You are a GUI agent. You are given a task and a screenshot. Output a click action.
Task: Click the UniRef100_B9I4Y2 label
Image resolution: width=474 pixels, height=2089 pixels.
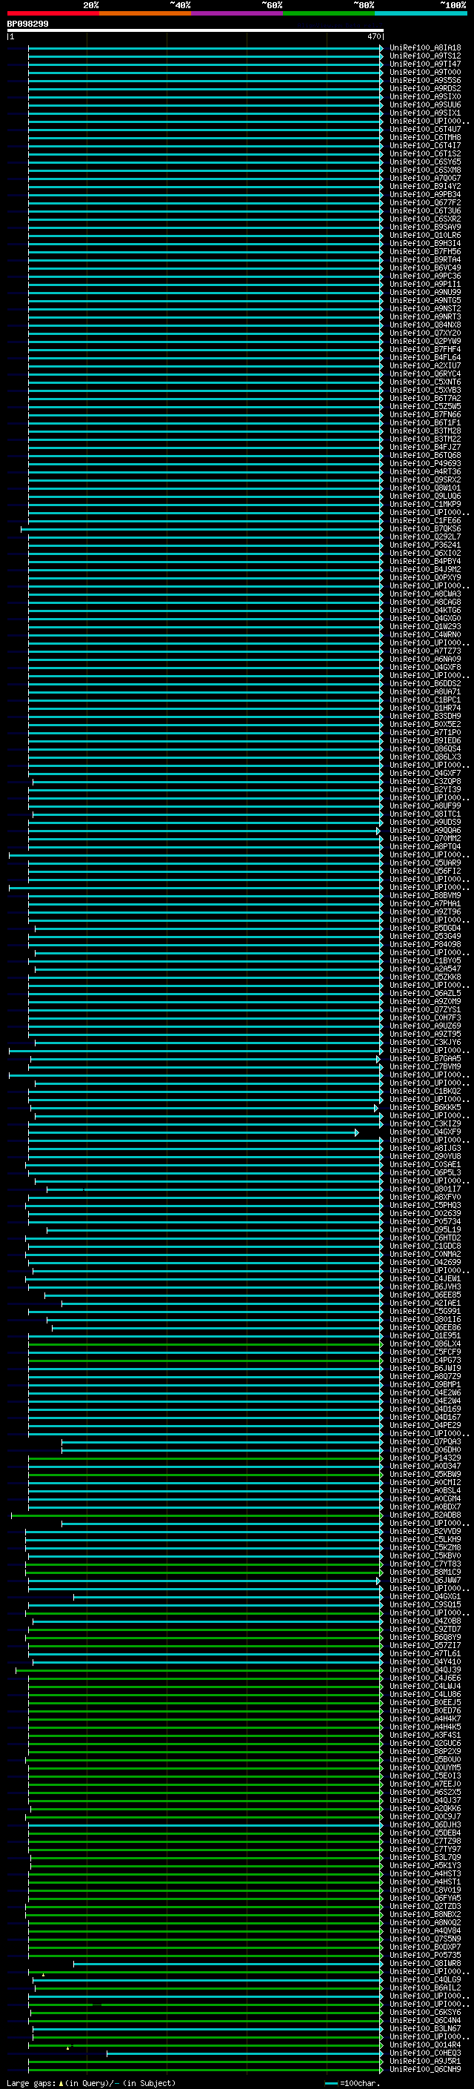tap(425, 187)
